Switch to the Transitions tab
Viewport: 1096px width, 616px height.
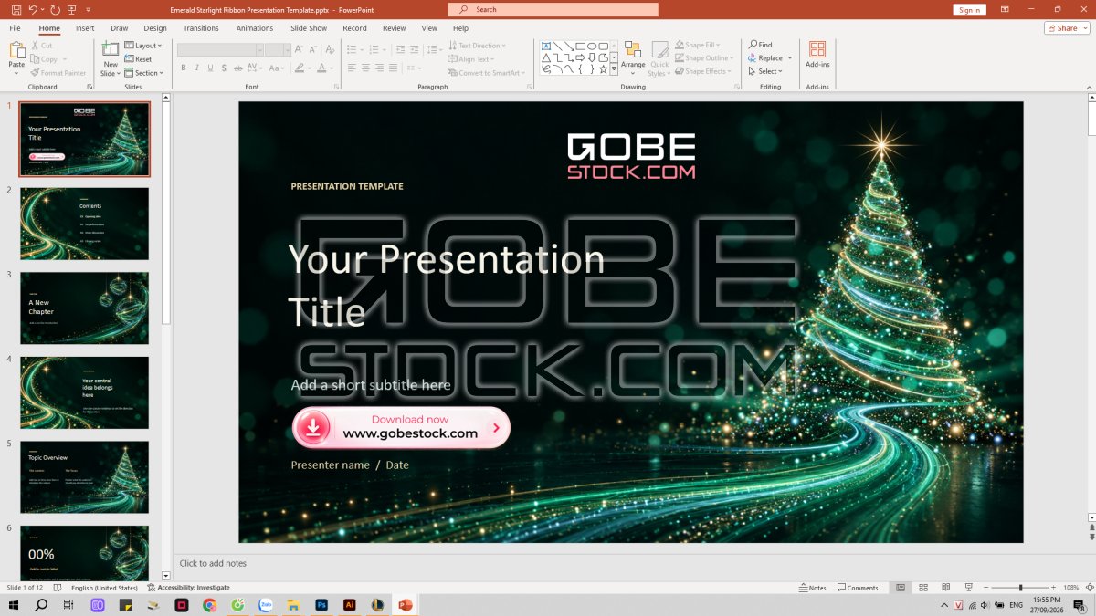coord(201,28)
